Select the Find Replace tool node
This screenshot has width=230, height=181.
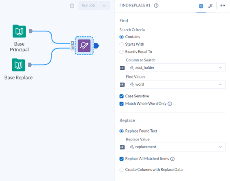84,46
